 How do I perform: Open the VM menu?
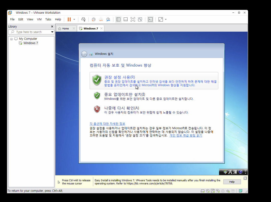click(x=39, y=19)
